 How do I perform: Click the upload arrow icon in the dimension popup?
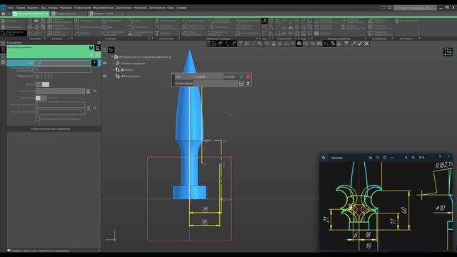coord(248,84)
